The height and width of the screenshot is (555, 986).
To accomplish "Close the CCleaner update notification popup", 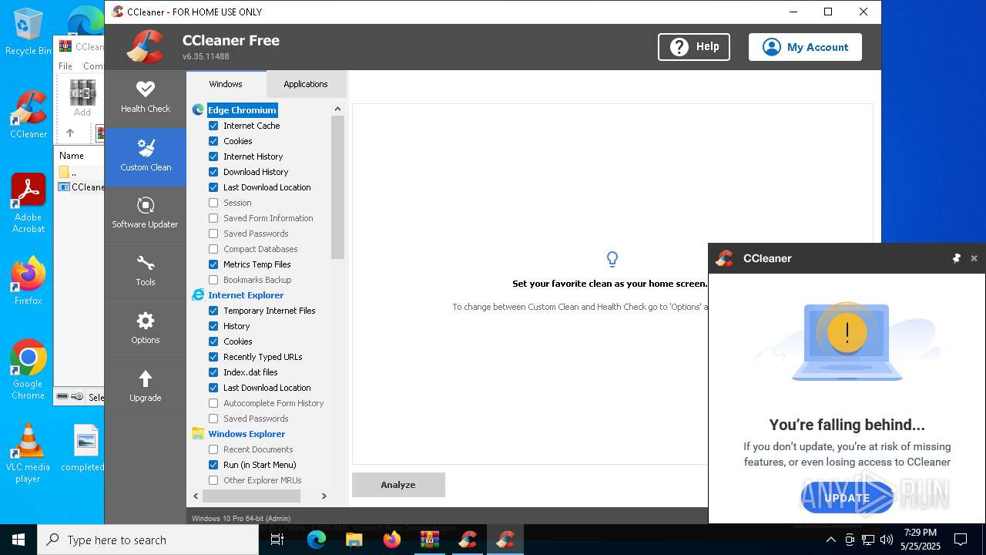I will (x=974, y=258).
